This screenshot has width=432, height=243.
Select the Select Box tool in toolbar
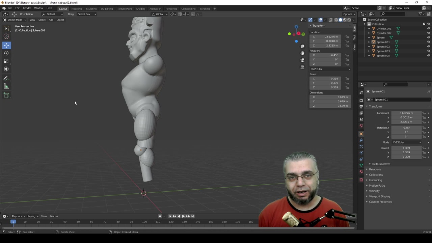click(x=6, y=29)
